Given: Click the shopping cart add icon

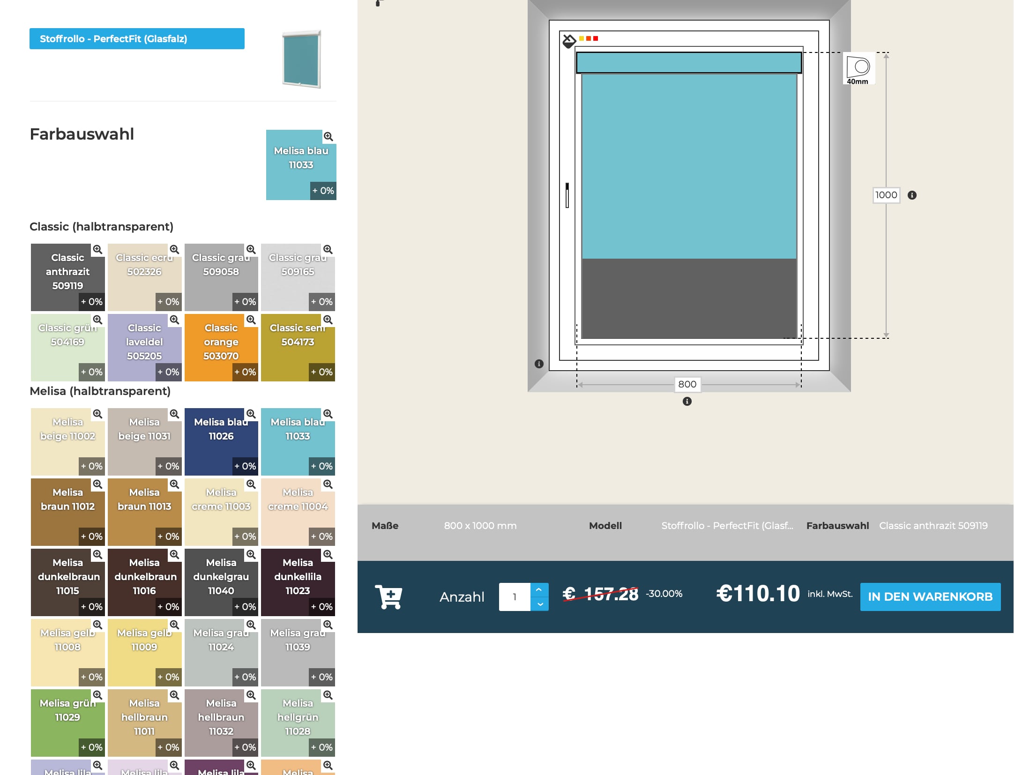Looking at the screenshot, I should point(388,596).
